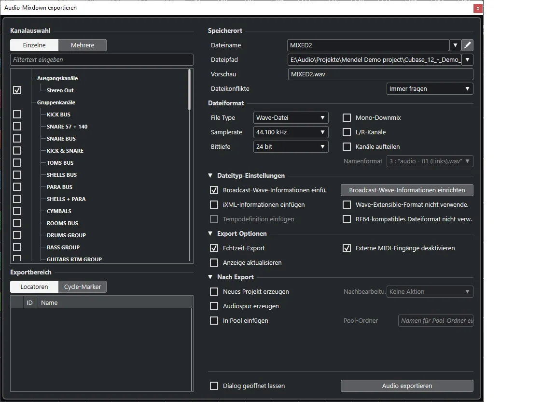556x402 pixels.
Task: Click the Pool-Ordner name field
Action: [x=436, y=321]
